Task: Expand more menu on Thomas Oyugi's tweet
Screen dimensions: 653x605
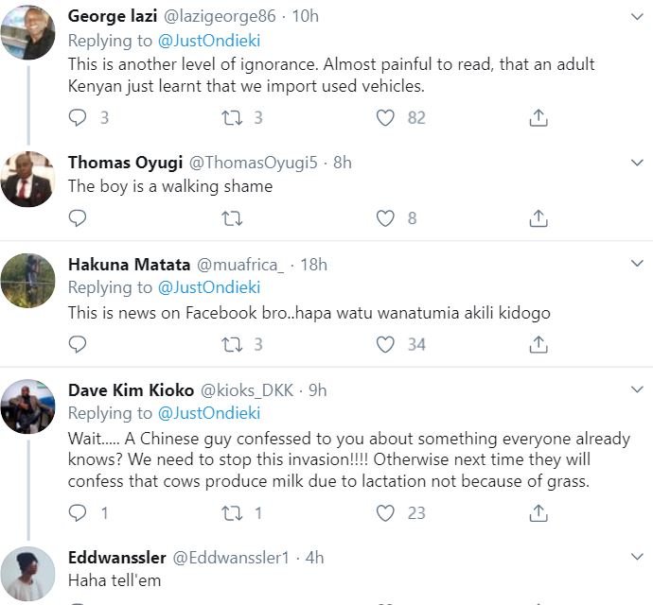Action: tap(637, 163)
